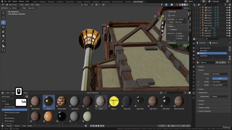Select the Rotate tool in left toolbar

pos(3,27)
